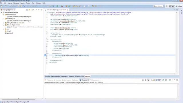Click the Search flashlight toolbar icon
Viewport: 183px width, 103px height.
point(80,6)
